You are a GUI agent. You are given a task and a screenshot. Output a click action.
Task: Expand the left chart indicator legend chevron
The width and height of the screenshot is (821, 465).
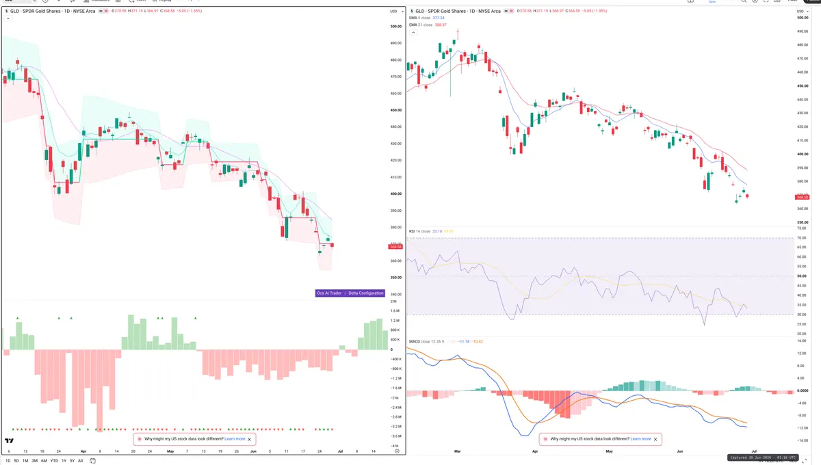7,18
